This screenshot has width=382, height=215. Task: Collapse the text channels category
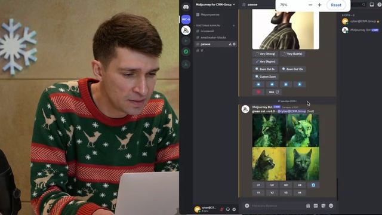point(208,25)
